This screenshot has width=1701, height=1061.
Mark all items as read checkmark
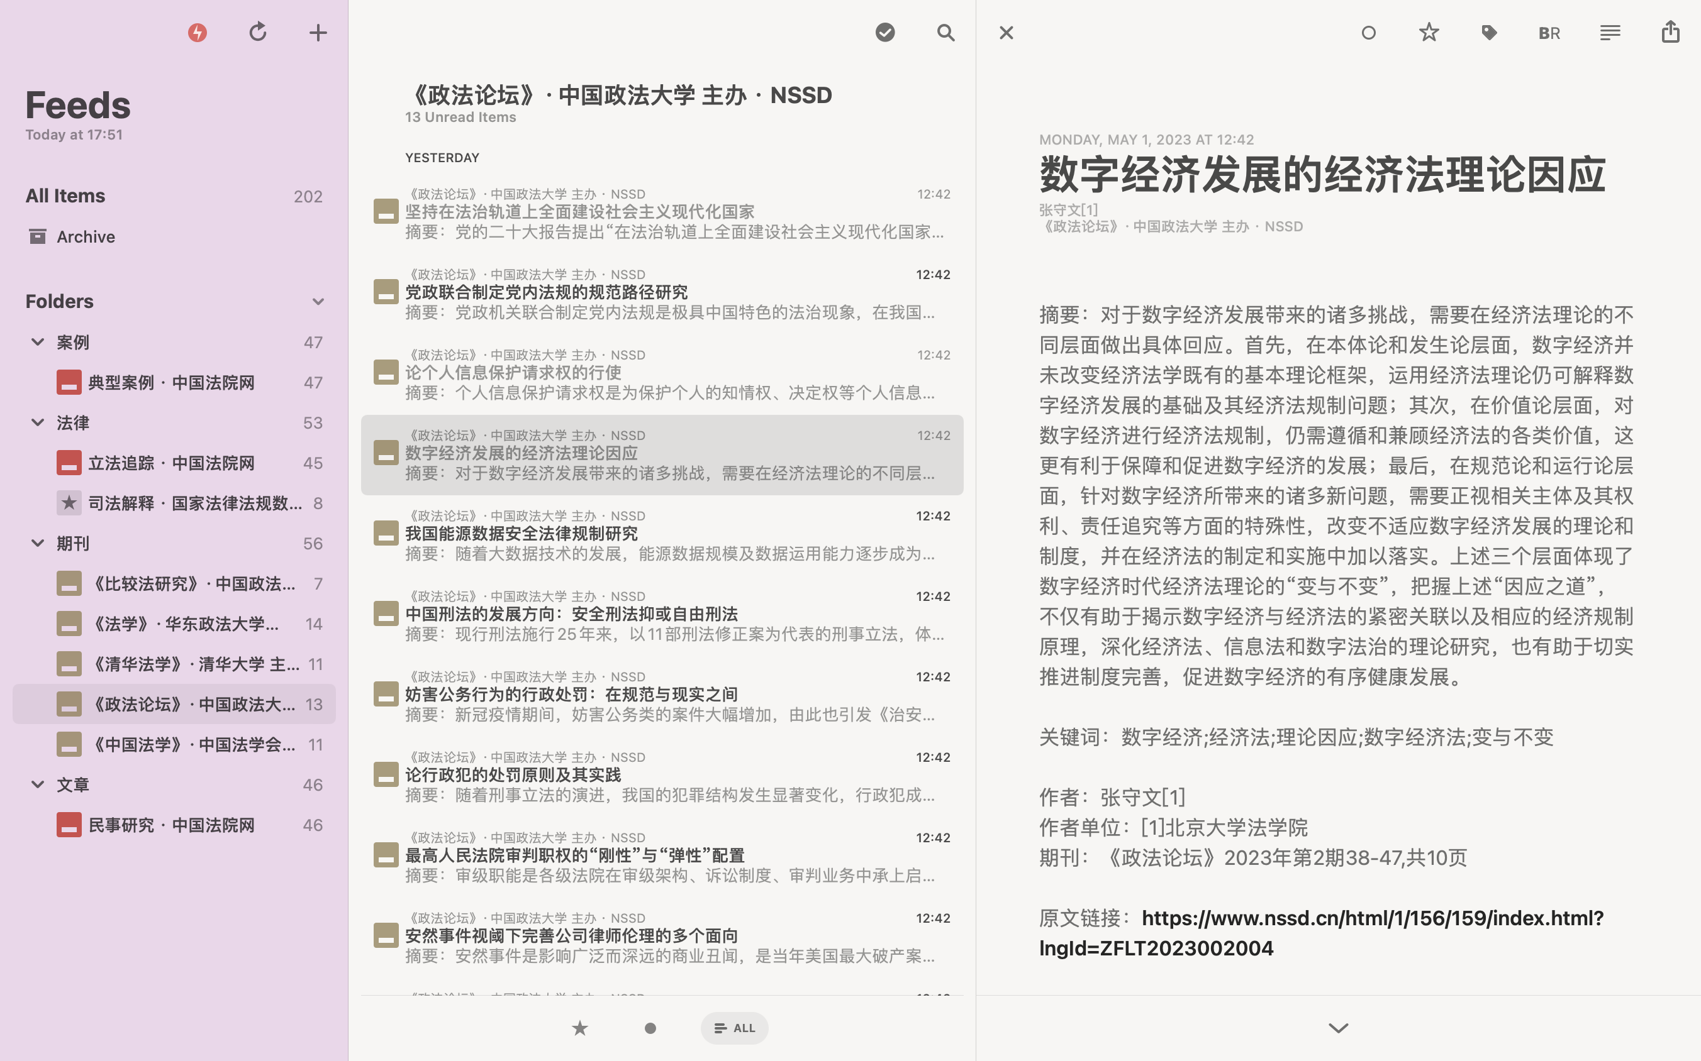tap(885, 32)
